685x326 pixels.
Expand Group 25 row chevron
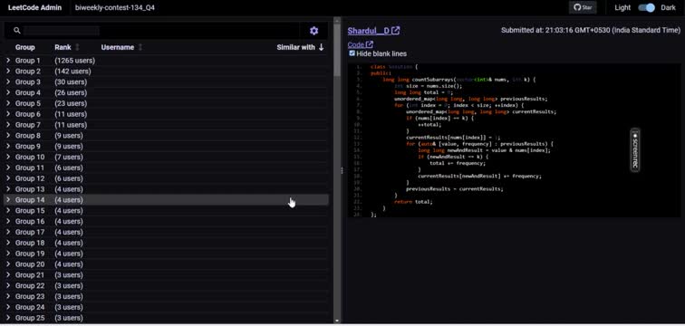8,318
